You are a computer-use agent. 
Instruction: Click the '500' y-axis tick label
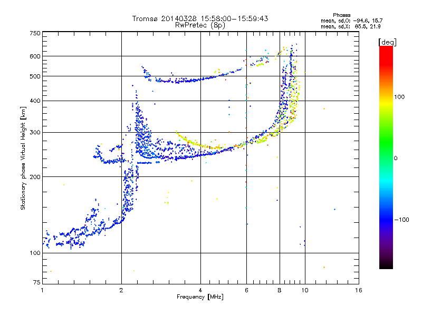[35, 76]
